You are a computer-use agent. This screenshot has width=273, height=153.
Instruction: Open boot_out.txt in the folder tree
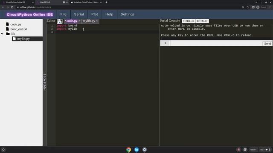(x=19, y=29)
